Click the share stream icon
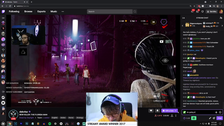Viewport: 224px width, 126px height. tap(172, 115)
